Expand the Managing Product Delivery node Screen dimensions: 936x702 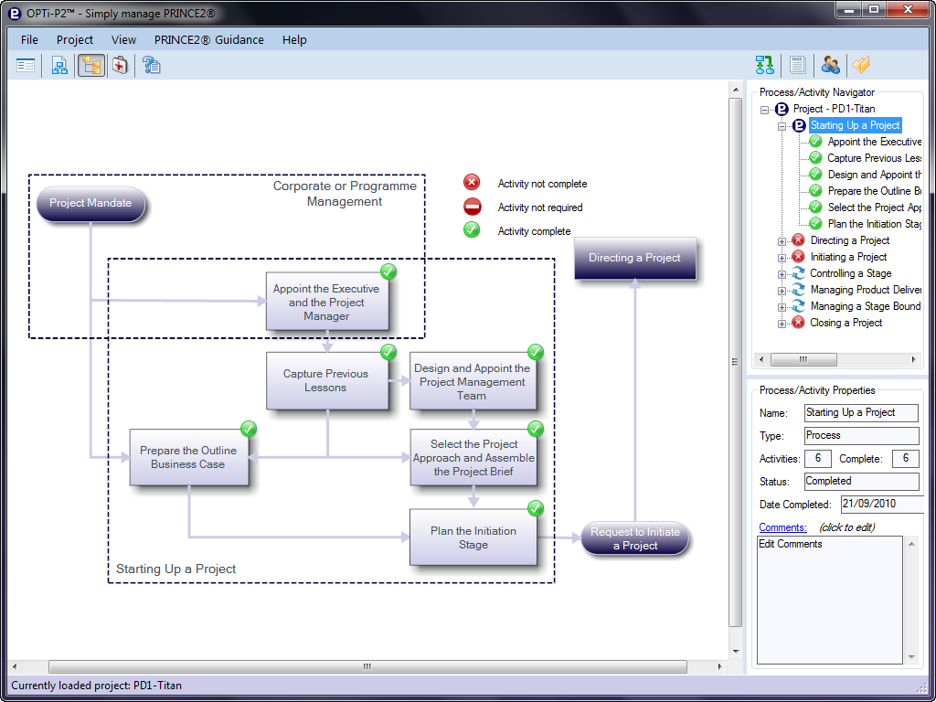tap(782, 292)
